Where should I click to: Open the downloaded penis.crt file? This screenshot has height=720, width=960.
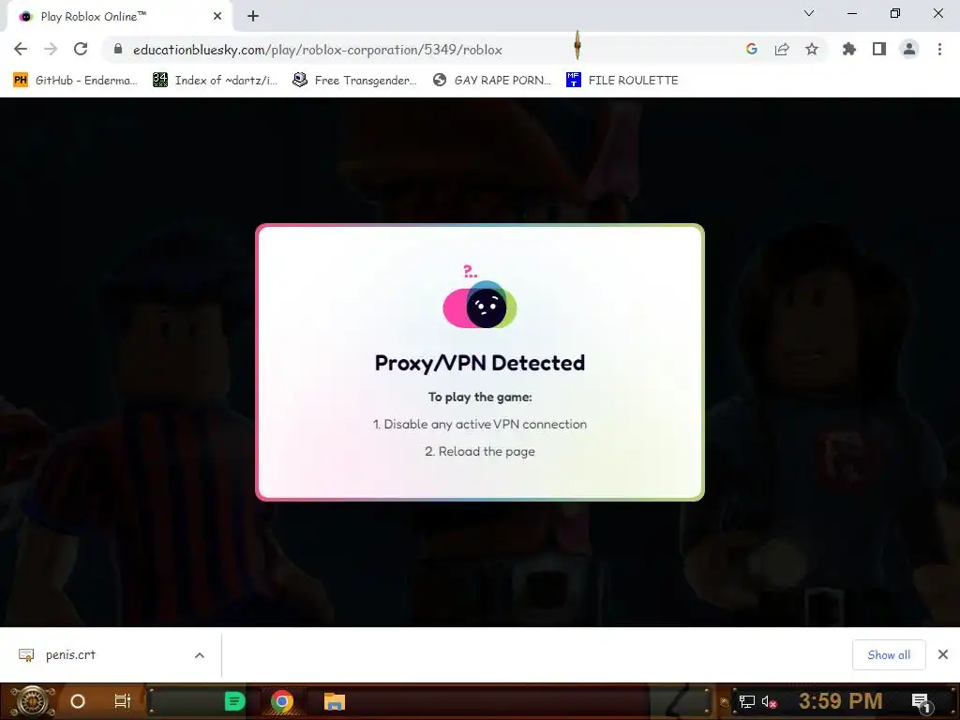70,655
